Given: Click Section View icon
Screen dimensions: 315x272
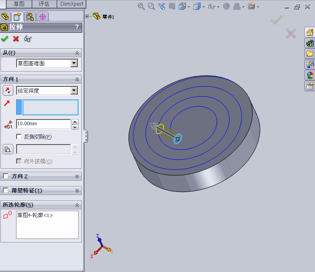Looking at the screenshot, I should [x=172, y=6].
